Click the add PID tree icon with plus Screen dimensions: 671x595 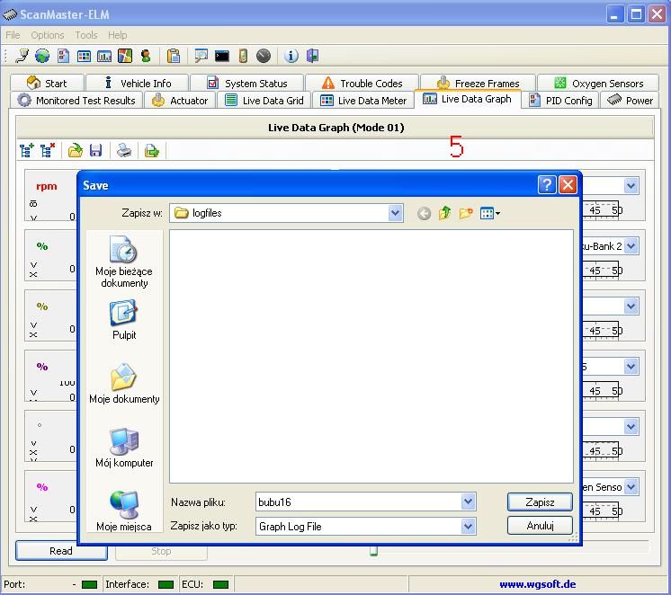click(27, 150)
